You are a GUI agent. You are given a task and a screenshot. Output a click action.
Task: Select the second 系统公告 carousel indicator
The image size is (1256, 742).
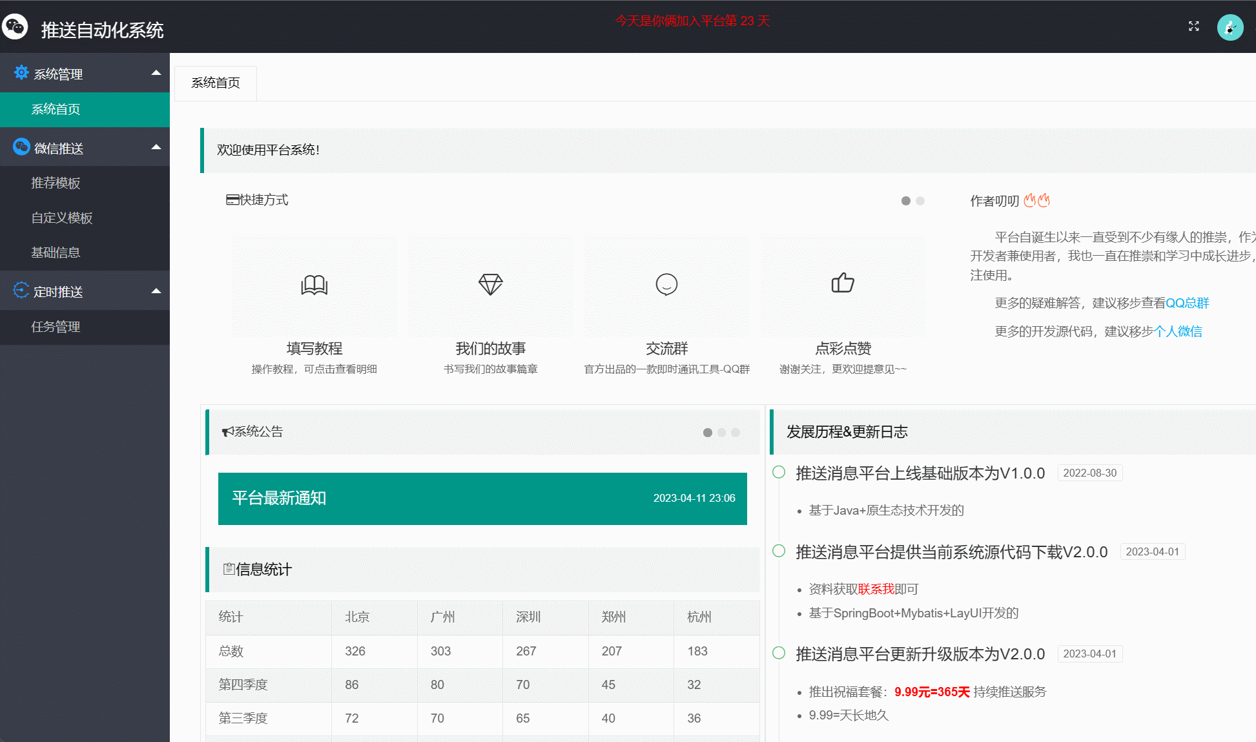(721, 433)
